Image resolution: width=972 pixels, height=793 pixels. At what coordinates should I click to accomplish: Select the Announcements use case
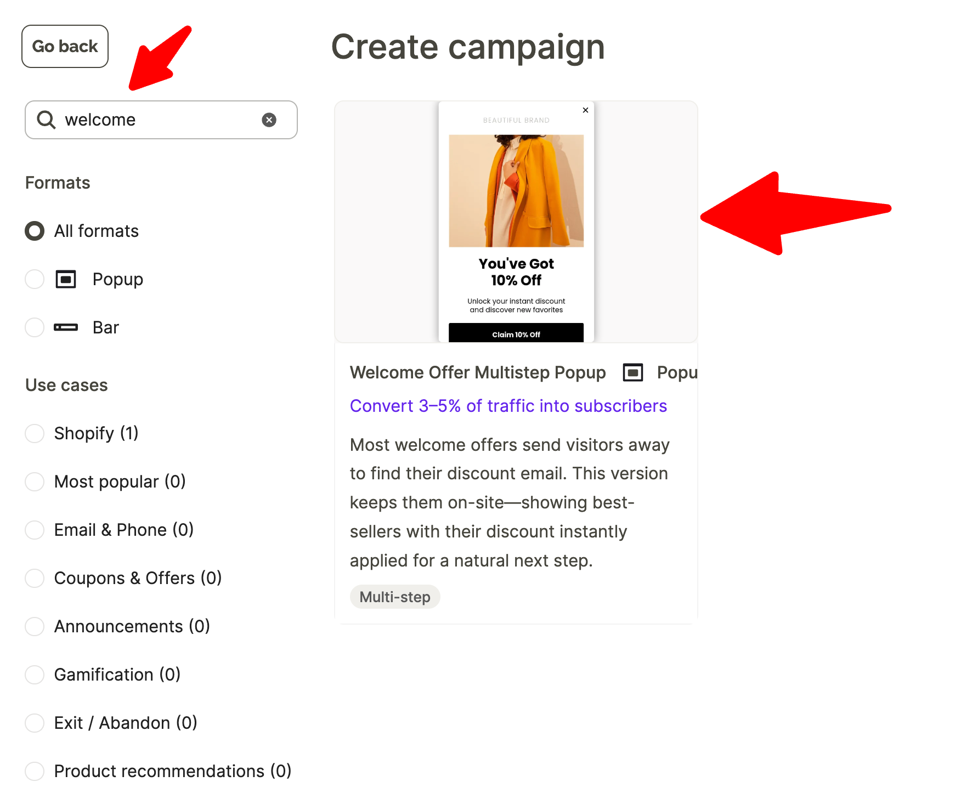(x=35, y=626)
